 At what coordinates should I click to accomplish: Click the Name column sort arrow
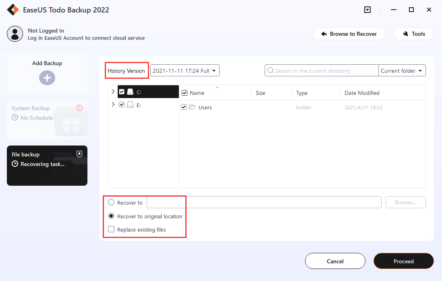click(217, 88)
